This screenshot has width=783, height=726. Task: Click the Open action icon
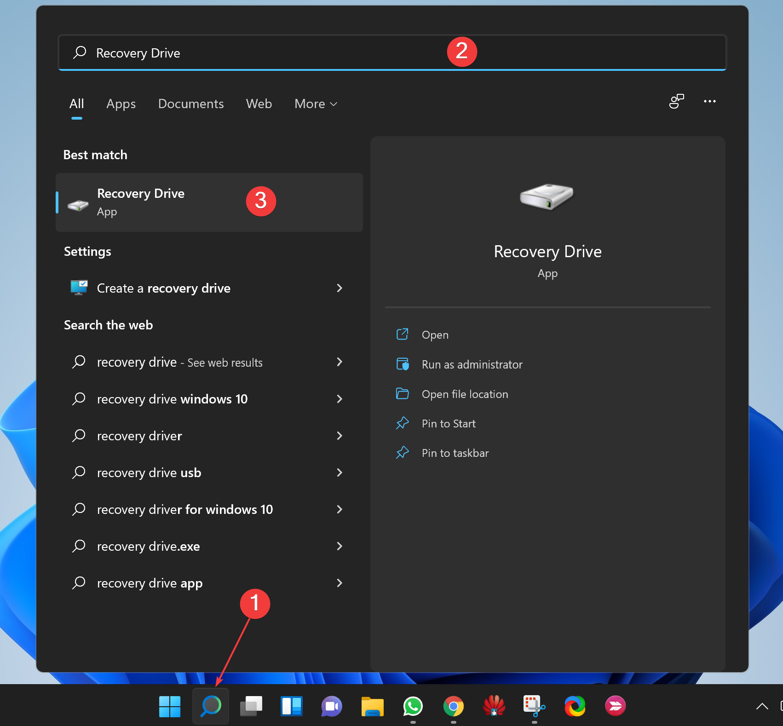click(403, 334)
